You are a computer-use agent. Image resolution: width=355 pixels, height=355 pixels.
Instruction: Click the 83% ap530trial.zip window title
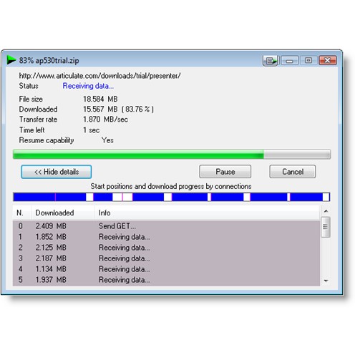(49, 60)
